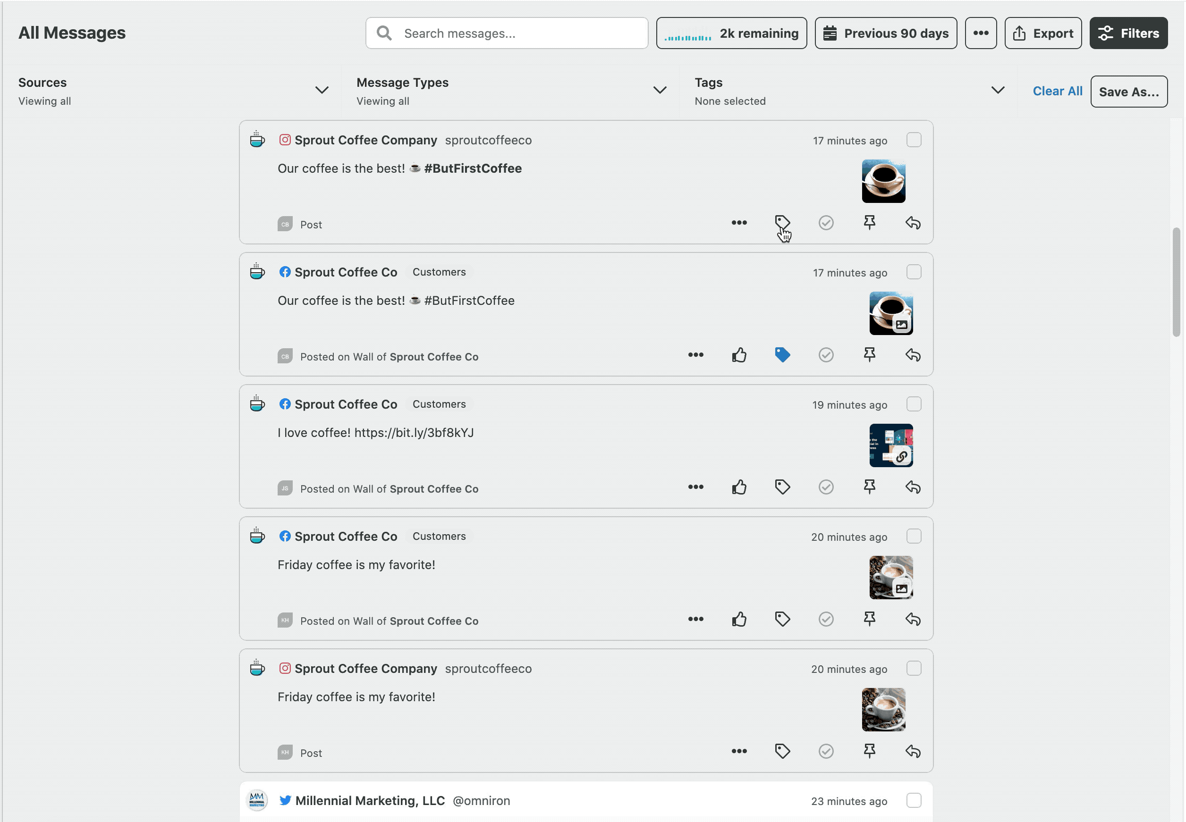The width and height of the screenshot is (1186, 822).
Task: Expand the Sources filter dropdown
Action: pyautogui.click(x=322, y=91)
